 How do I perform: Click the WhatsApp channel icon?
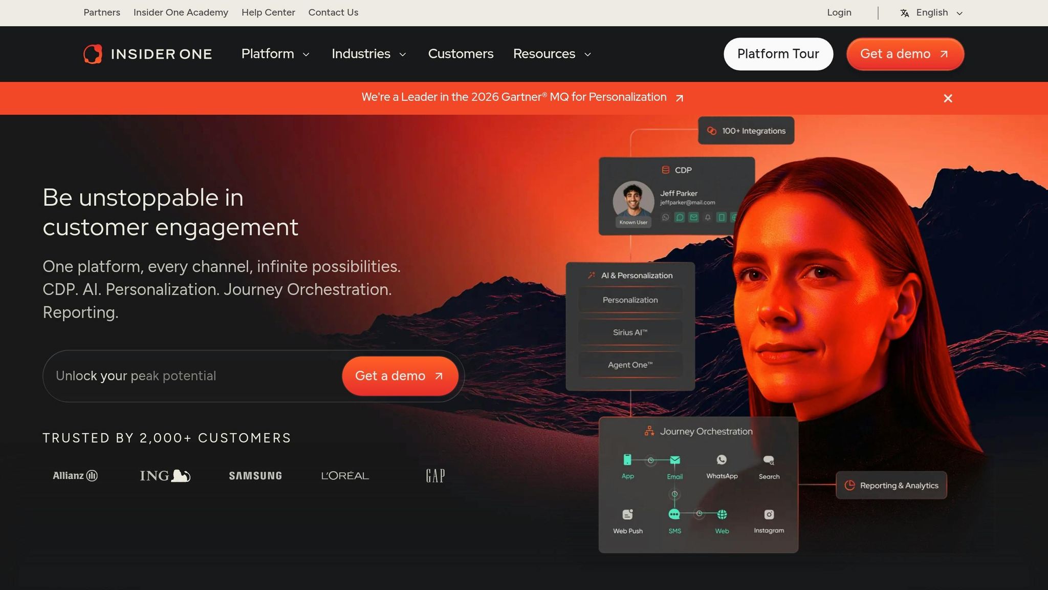722,460
